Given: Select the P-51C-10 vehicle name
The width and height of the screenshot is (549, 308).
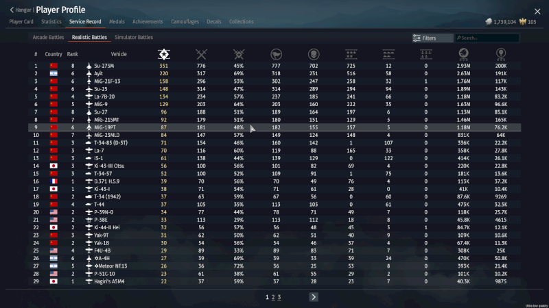Looking at the screenshot, I should tap(104, 274).
